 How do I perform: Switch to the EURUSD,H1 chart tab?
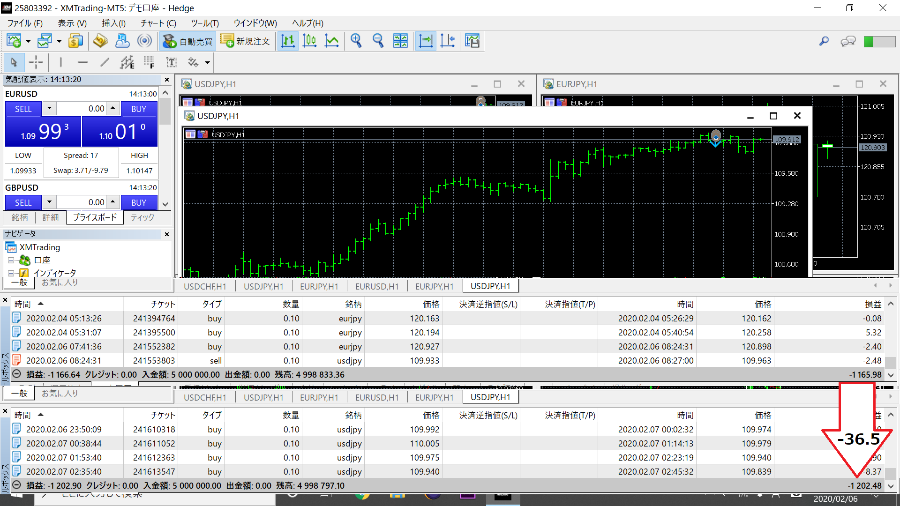coord(376,286)
